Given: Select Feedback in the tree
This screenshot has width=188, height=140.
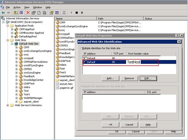Looking at the screenshot, I should click(x=29, y=76).
